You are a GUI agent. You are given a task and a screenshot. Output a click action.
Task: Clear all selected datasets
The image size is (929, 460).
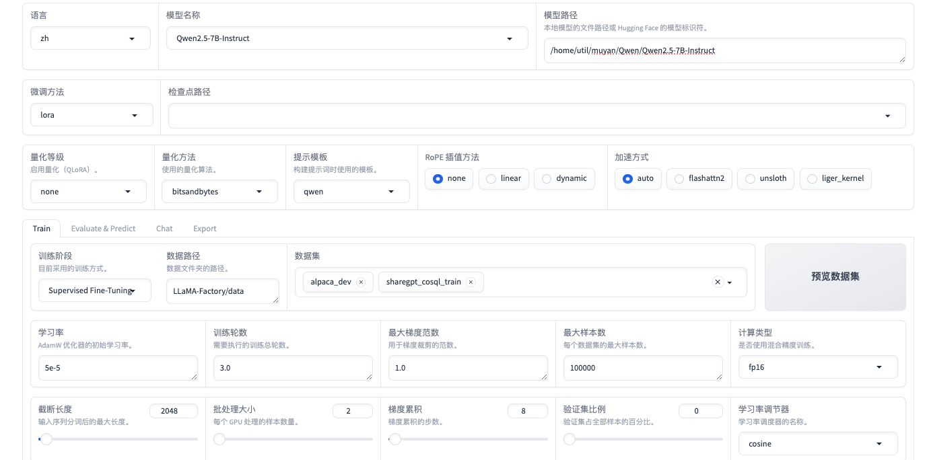click(718, 282)
